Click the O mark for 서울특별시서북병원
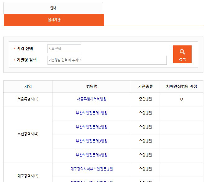This screenshot has width=209, height=182. click(181, 99)
